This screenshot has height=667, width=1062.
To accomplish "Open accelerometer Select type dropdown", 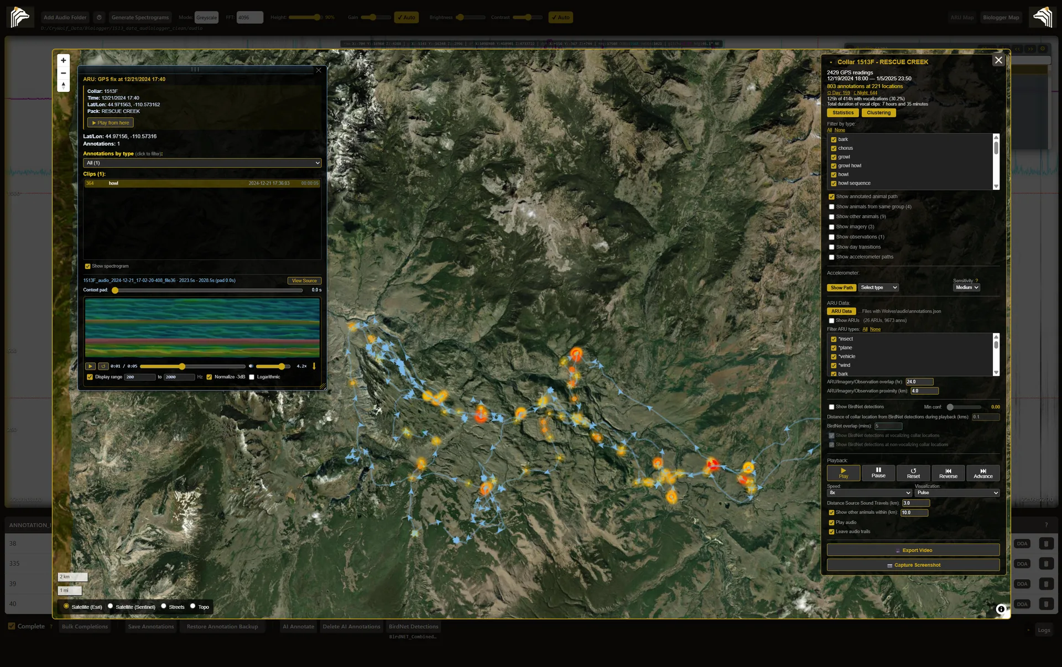I will click(878, 288).
